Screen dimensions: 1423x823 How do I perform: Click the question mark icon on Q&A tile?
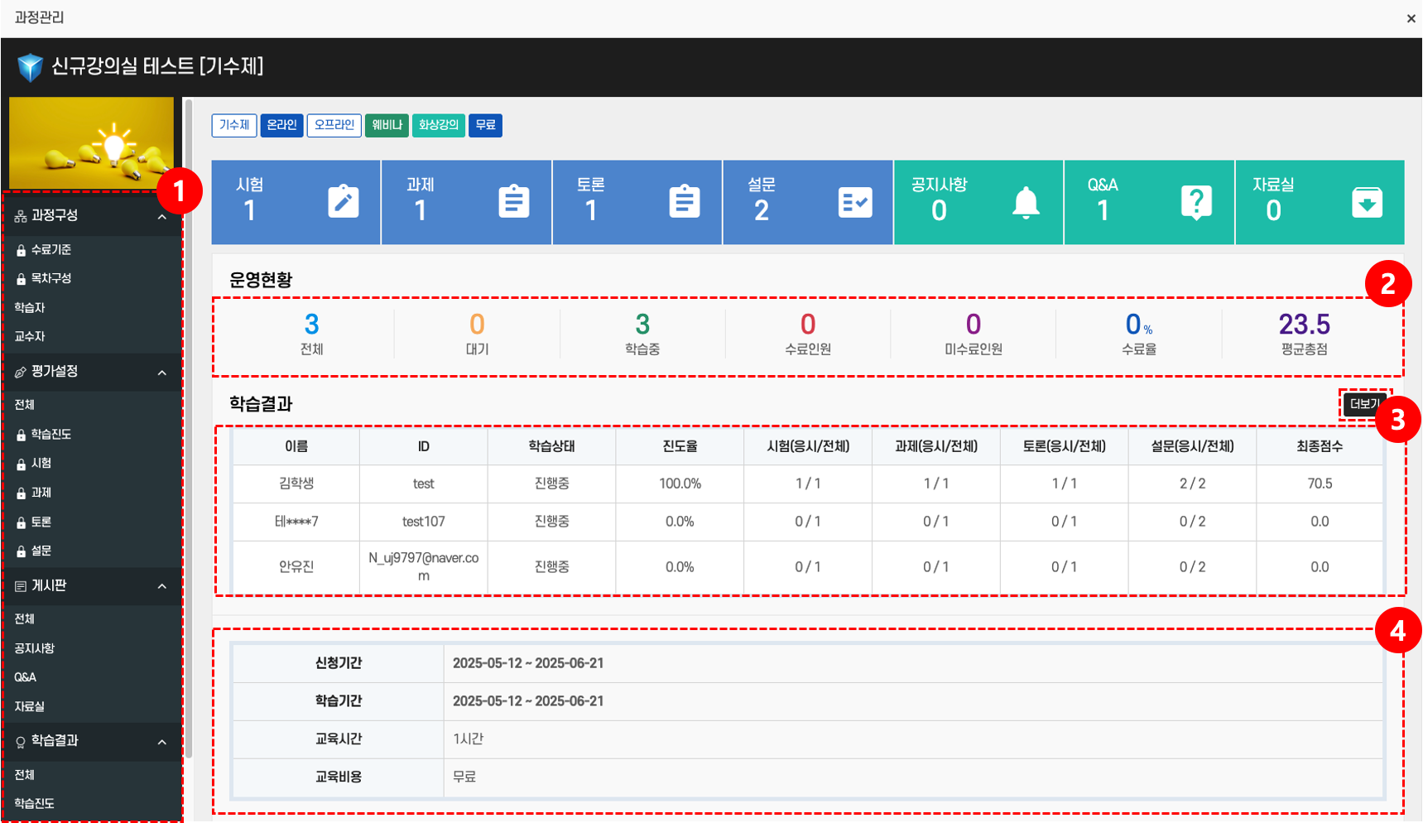[1196, 202]
